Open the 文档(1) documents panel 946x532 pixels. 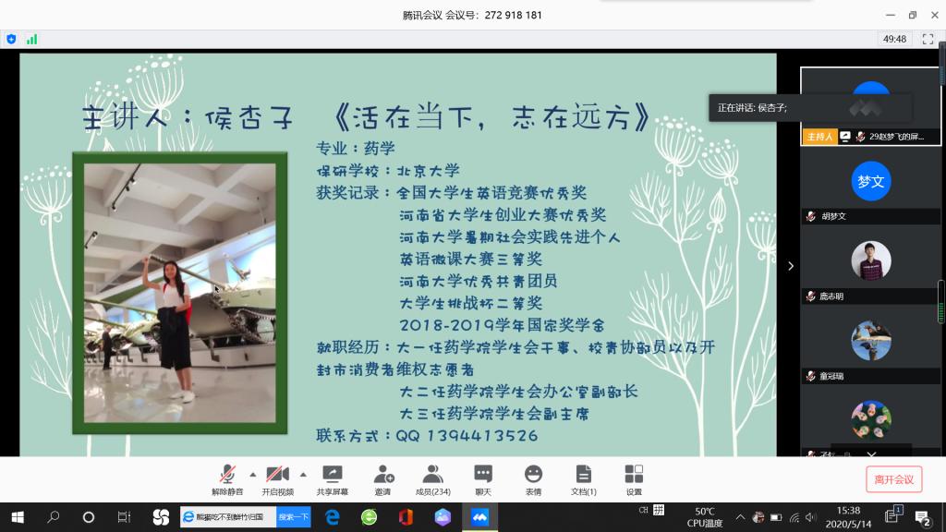[x=584, y=479]
